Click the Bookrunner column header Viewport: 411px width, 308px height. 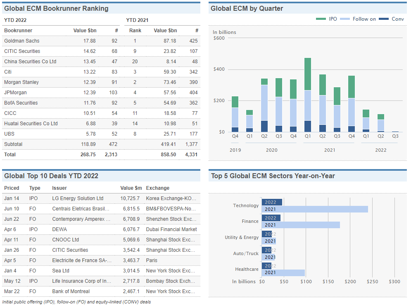coord(18,31)
